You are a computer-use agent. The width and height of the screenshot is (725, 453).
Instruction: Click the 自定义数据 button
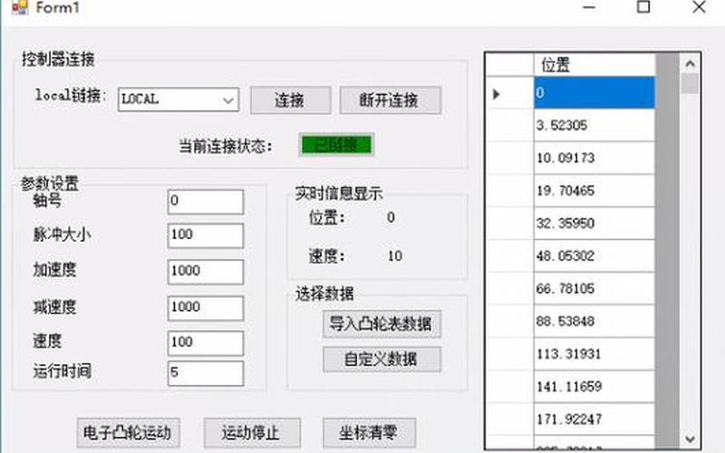(382, 359)
